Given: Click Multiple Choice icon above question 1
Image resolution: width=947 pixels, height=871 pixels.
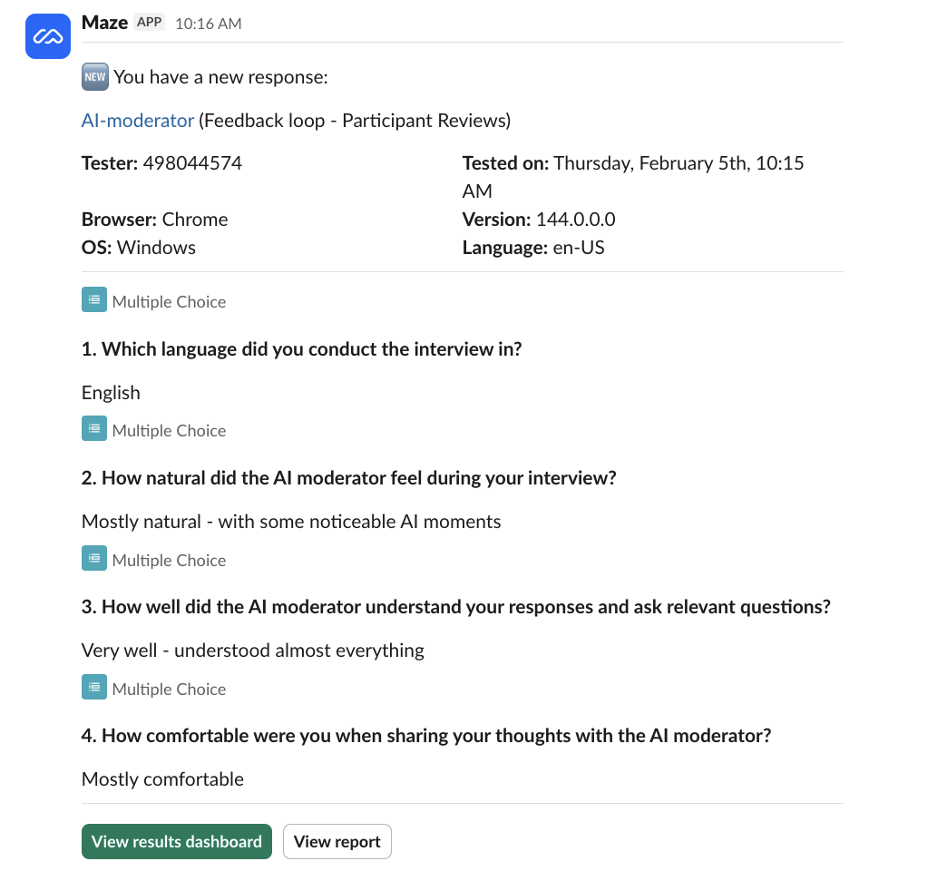Looking at the screenshot, I should click(x=94, y=300).
